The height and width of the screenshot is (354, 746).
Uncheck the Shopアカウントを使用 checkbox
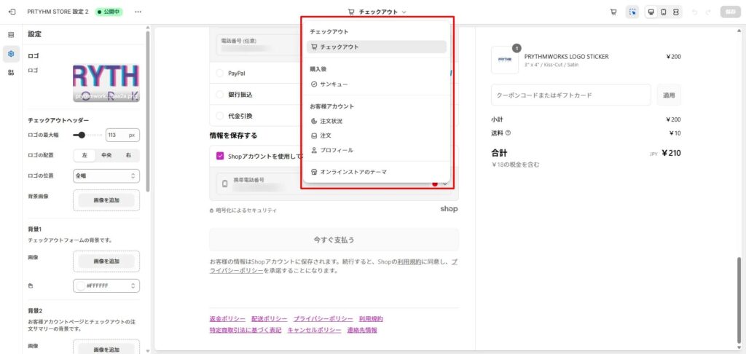(220, 156)
